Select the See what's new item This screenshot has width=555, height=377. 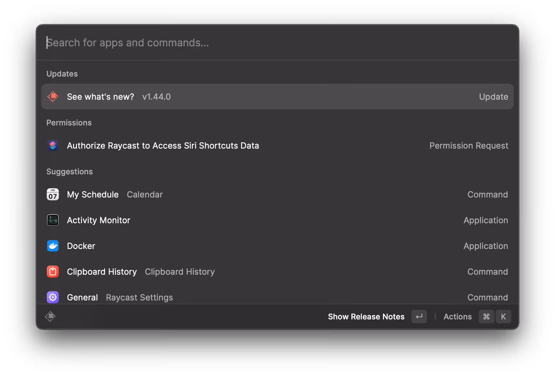(100, 97)
